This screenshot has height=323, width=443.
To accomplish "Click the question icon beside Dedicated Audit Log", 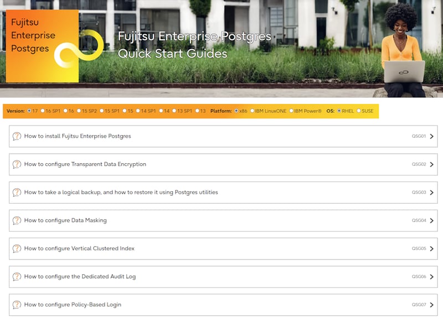I will (17, 277).
